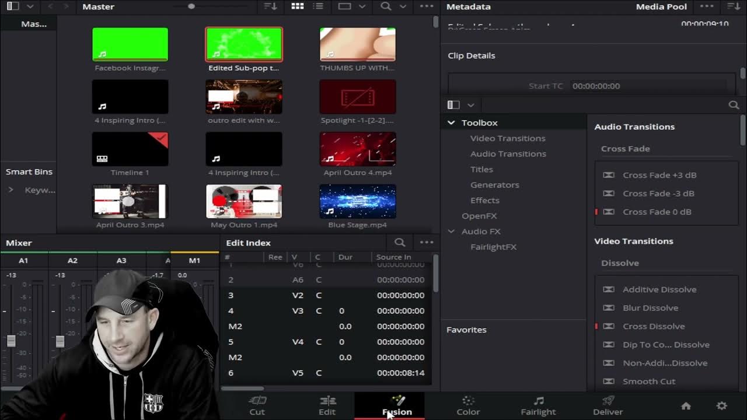Select the Timeline 1 thumbnail
747x420 pixels.
[130, 149]
